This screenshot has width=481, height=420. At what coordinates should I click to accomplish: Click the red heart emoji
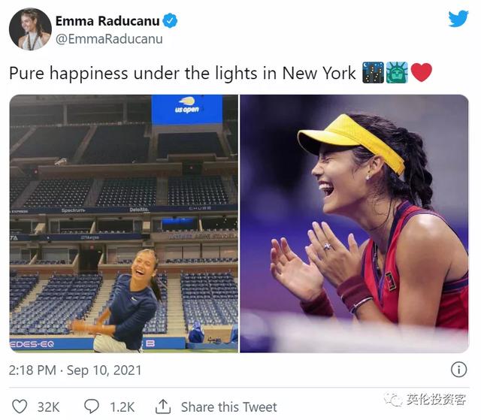[421, 73]
